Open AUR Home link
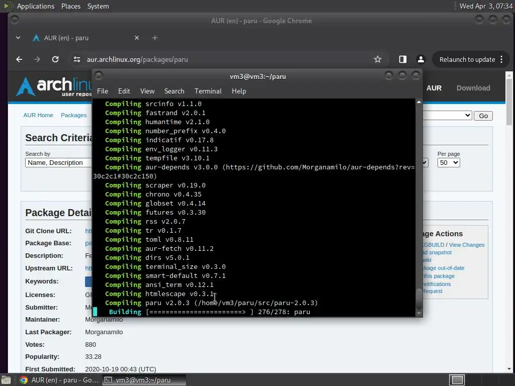Screen dimensions: 515x386 (x=38, y=115)
